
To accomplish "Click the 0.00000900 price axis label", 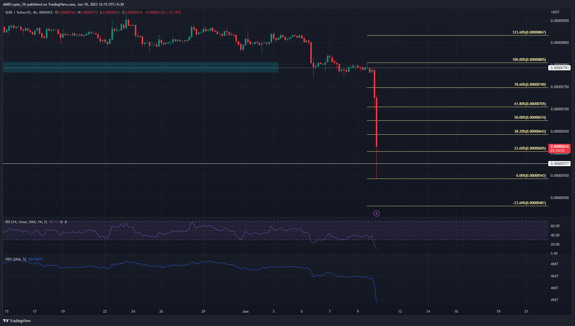I will pos(560,21).
